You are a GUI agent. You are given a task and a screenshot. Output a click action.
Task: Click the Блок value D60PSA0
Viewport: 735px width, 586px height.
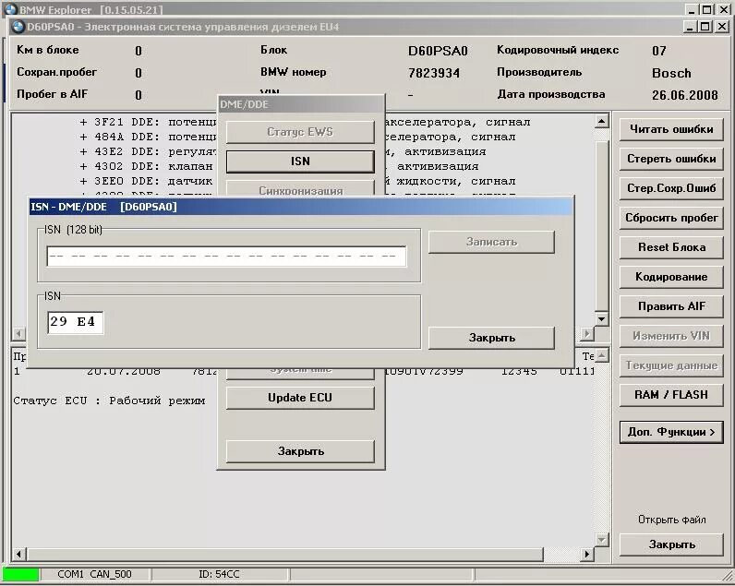pos(438,51)
